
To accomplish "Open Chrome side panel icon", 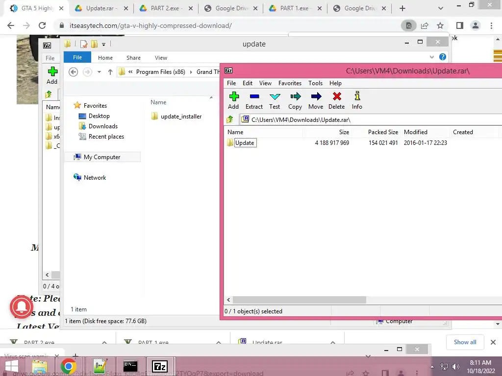I will 460,25.
